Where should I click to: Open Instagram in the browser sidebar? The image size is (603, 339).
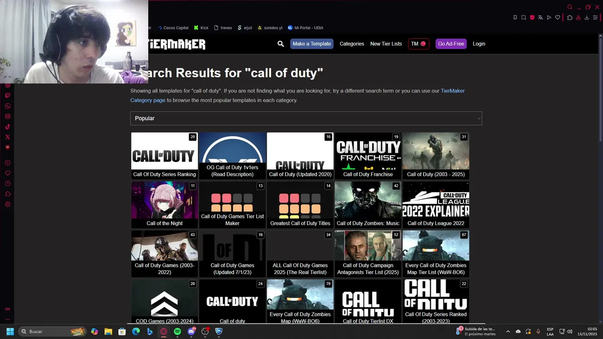click(x=8, y=116)
